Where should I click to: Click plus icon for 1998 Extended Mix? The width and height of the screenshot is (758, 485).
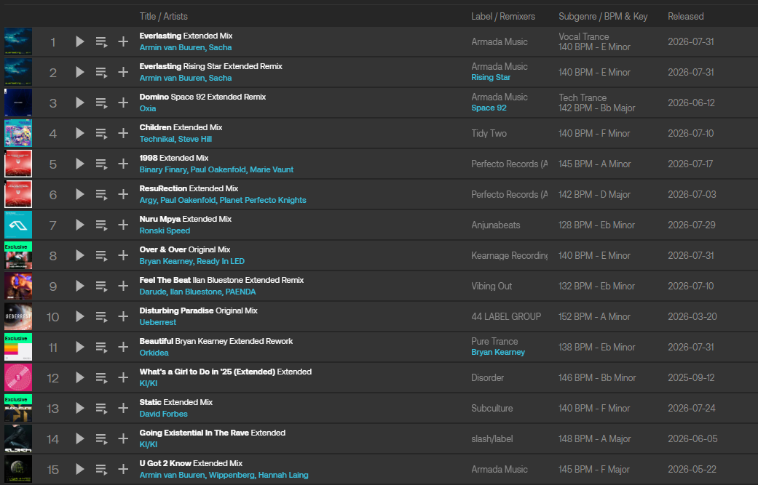click(123, 164)
